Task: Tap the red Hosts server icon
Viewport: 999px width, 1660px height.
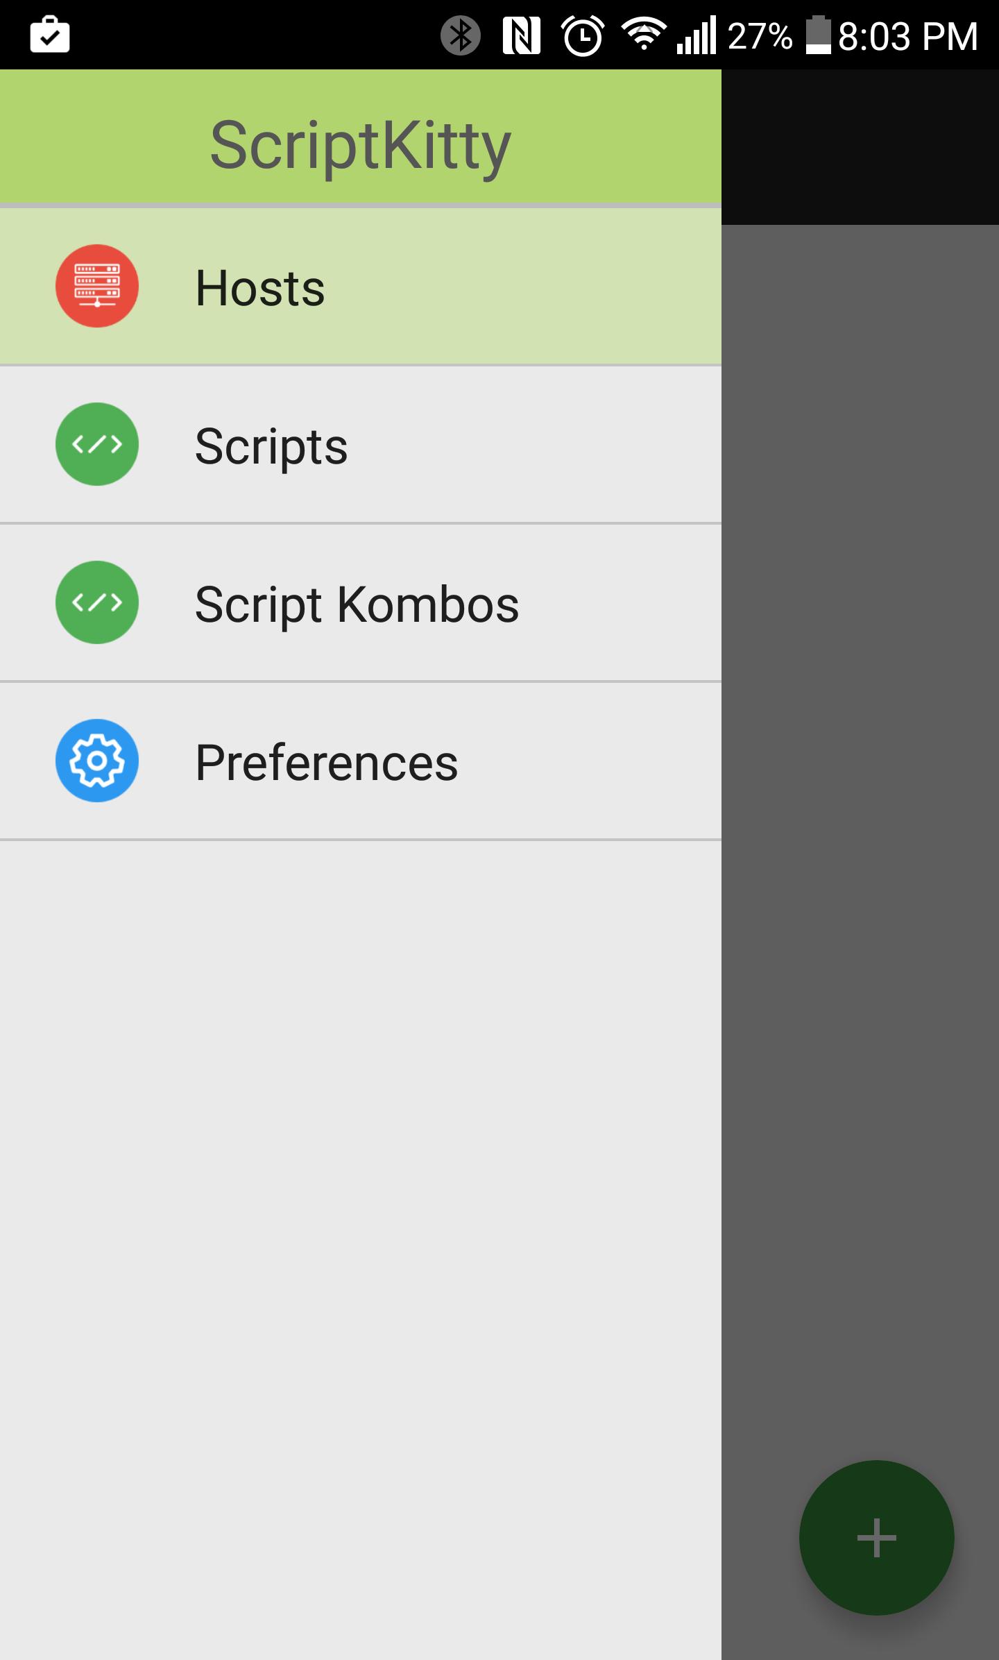Action: (x=97, y=286)
